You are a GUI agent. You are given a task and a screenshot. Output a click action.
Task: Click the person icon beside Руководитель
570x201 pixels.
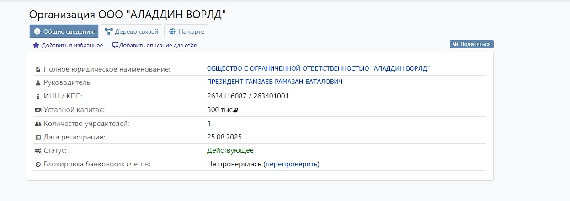pyautogui.click(x=38, y=83)
